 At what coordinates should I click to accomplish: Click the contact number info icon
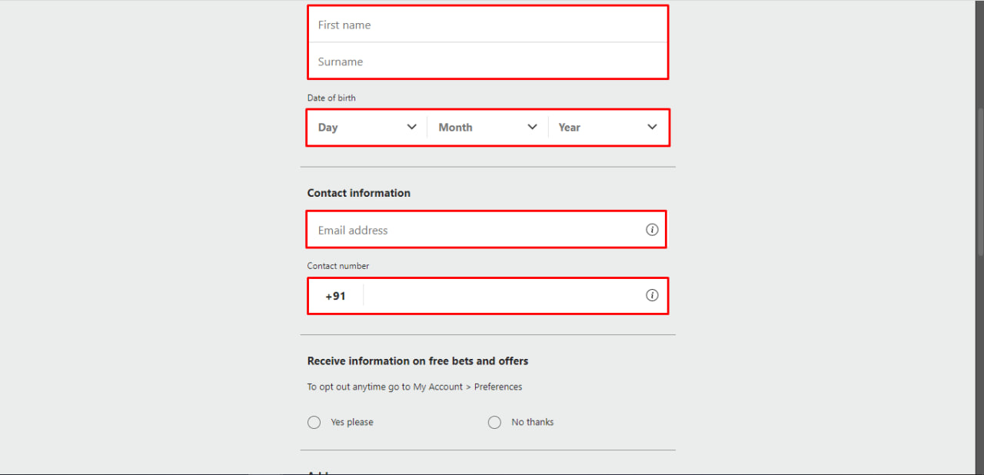[652, 295]
